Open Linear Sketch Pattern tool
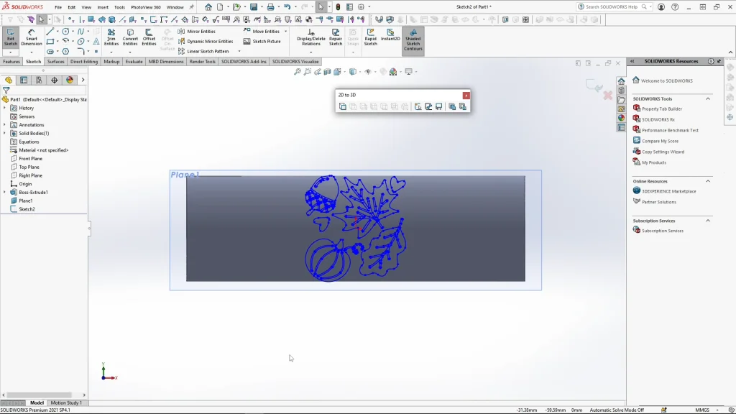This screenshot has height=414, width=736. point(203,51)
